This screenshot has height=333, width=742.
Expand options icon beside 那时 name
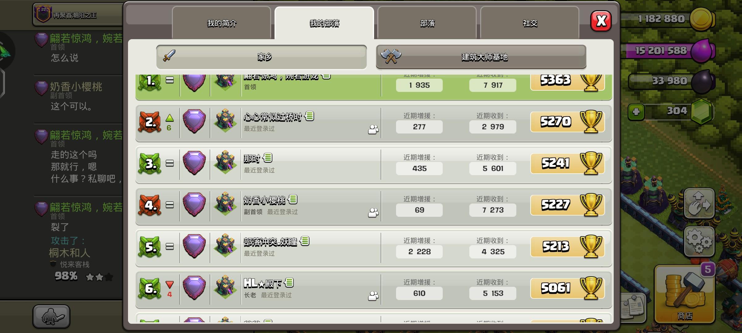coord(268,158)
